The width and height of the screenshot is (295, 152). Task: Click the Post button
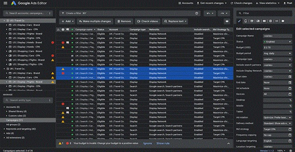tap(288, 3)
